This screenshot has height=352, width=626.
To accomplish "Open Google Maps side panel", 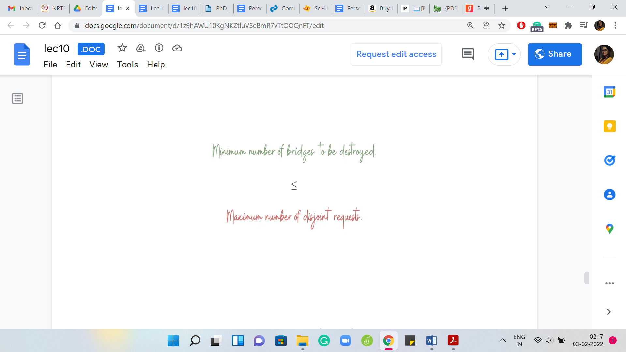I will (x=609, y=229).
